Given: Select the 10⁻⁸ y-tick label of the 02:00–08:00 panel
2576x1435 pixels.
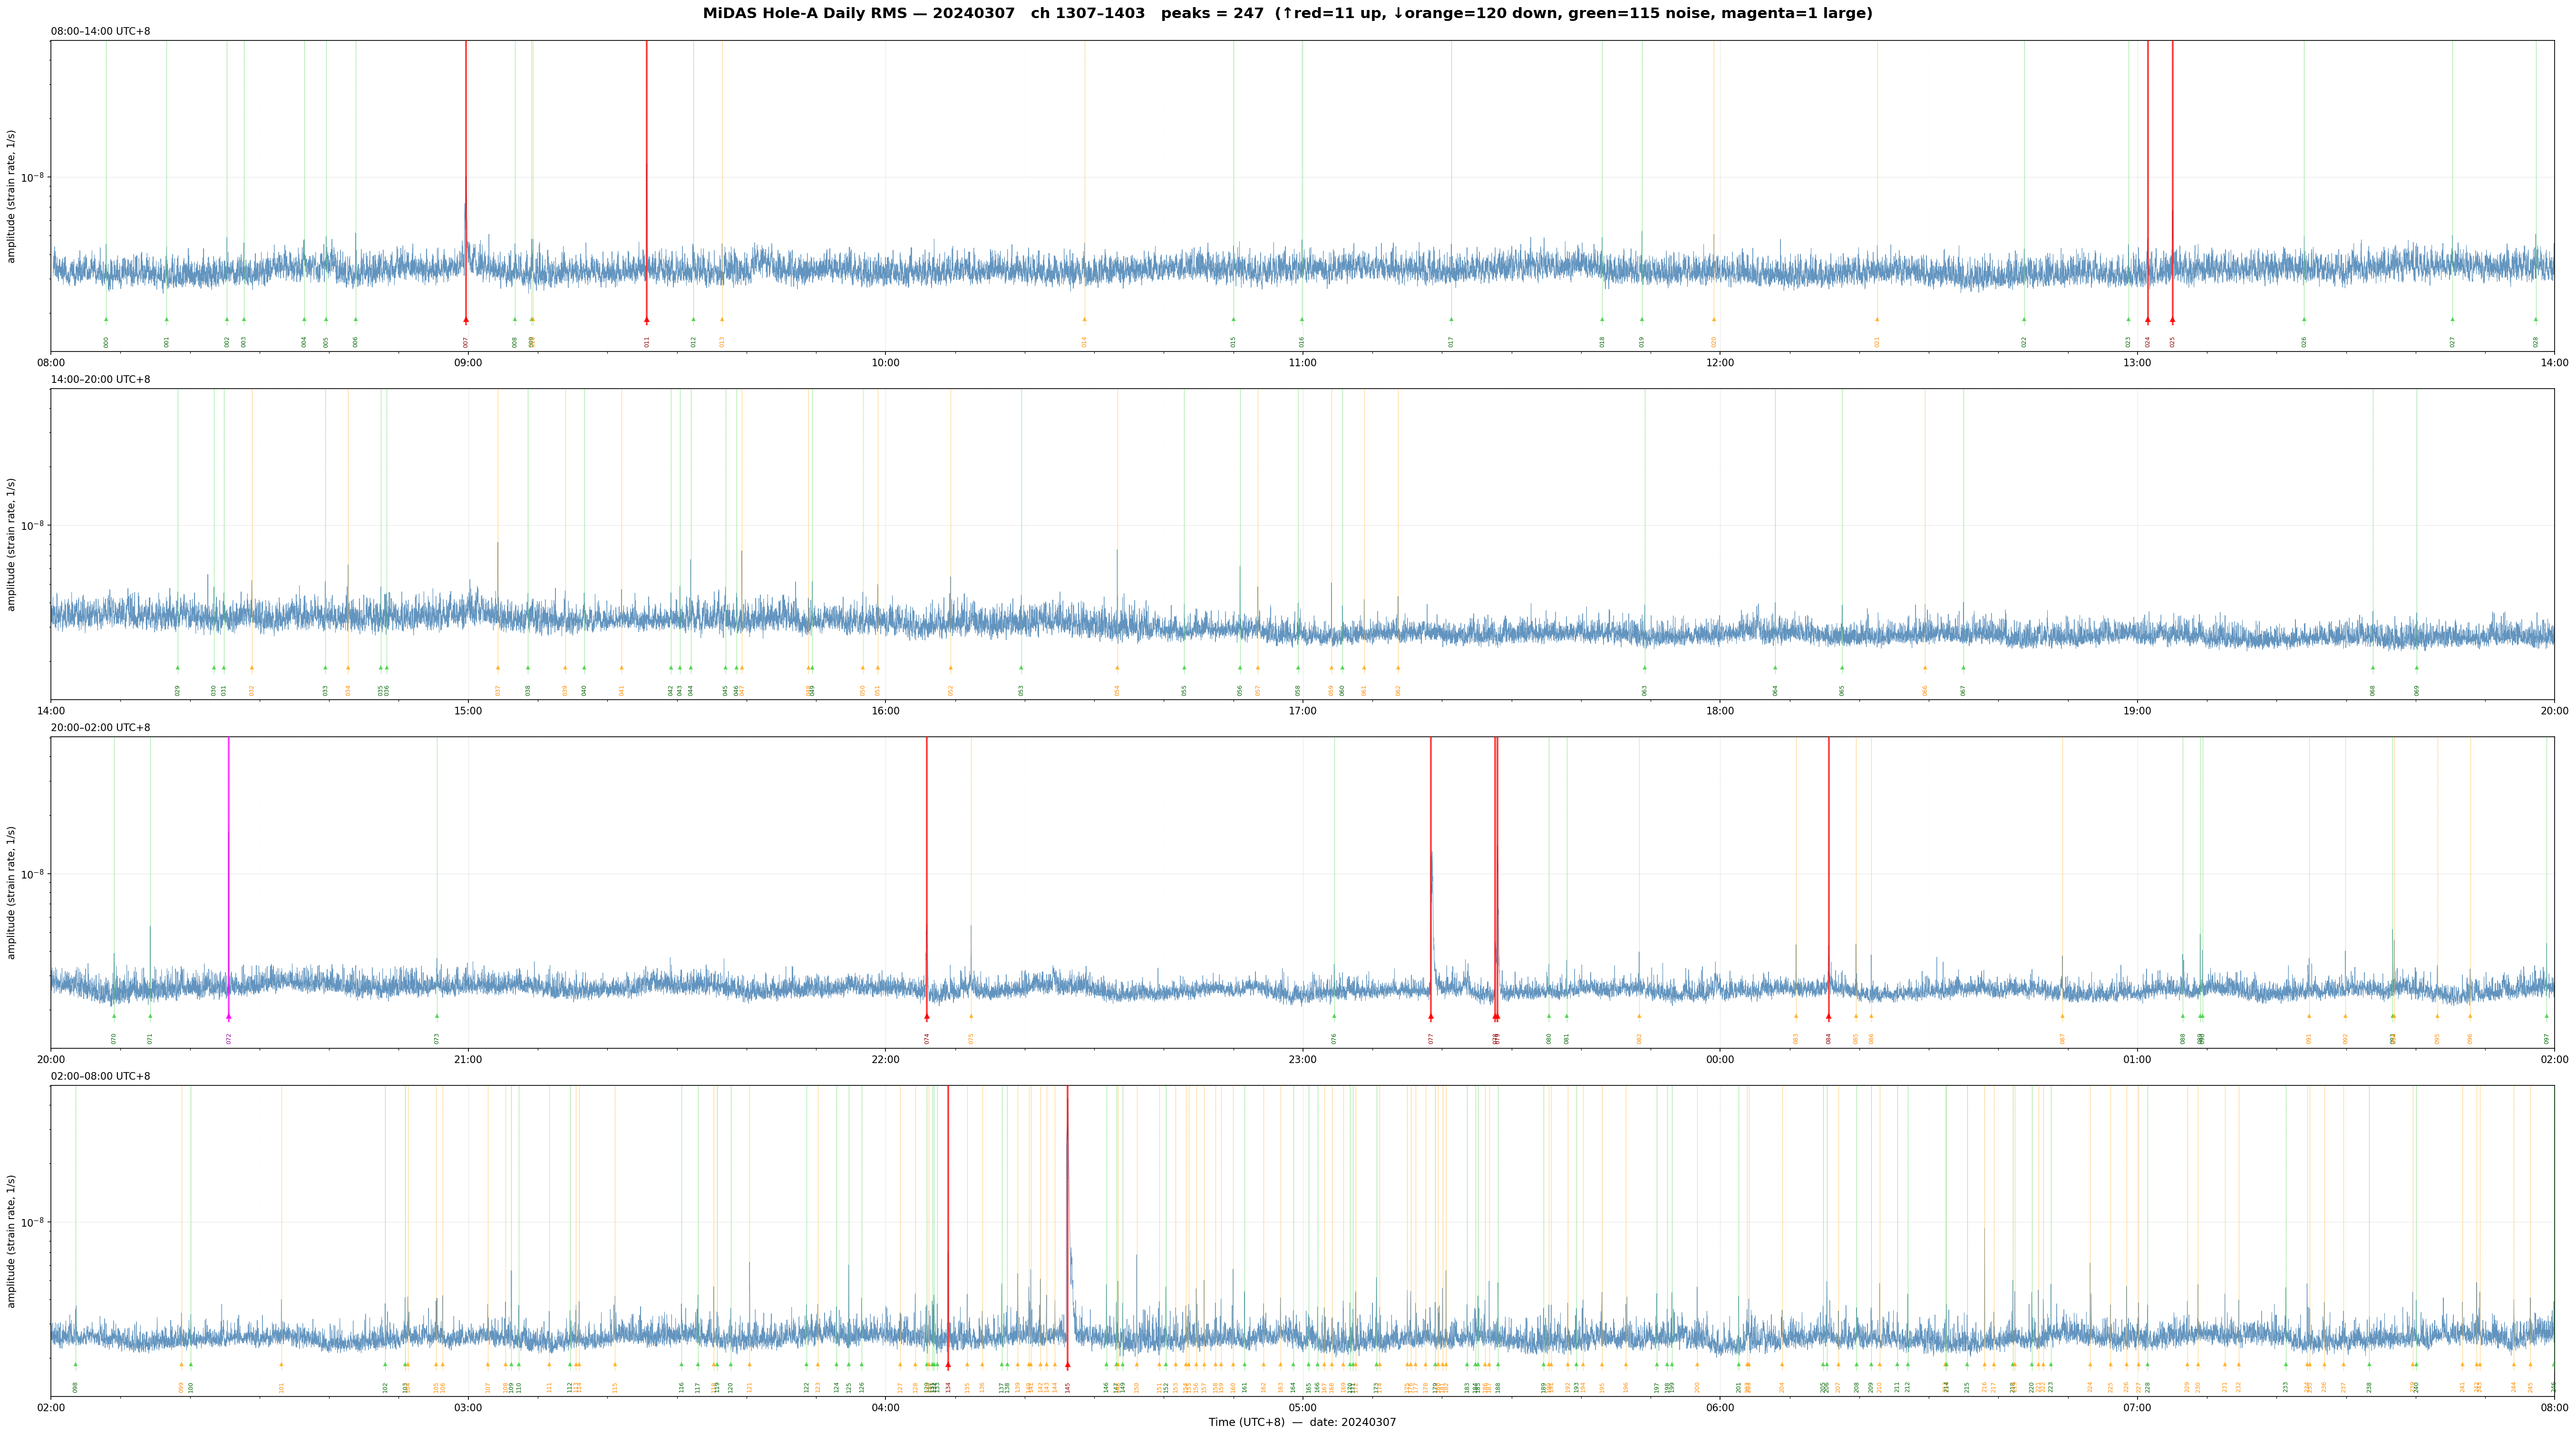Looking at the screenshot, I should pos(33,1221).
